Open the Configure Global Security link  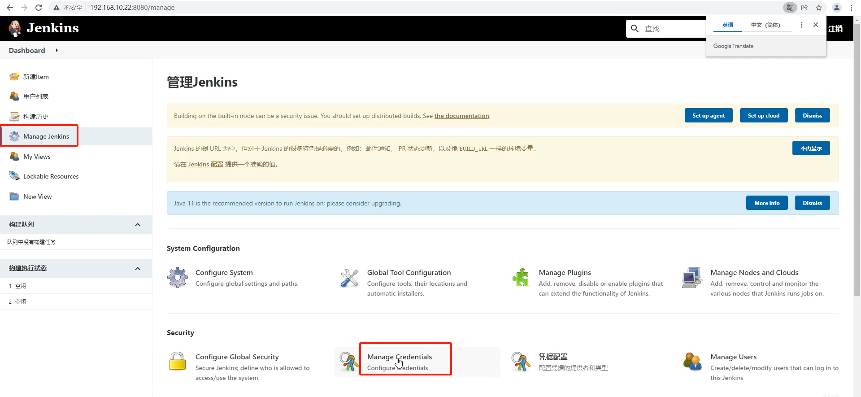[x=237, y=357]
